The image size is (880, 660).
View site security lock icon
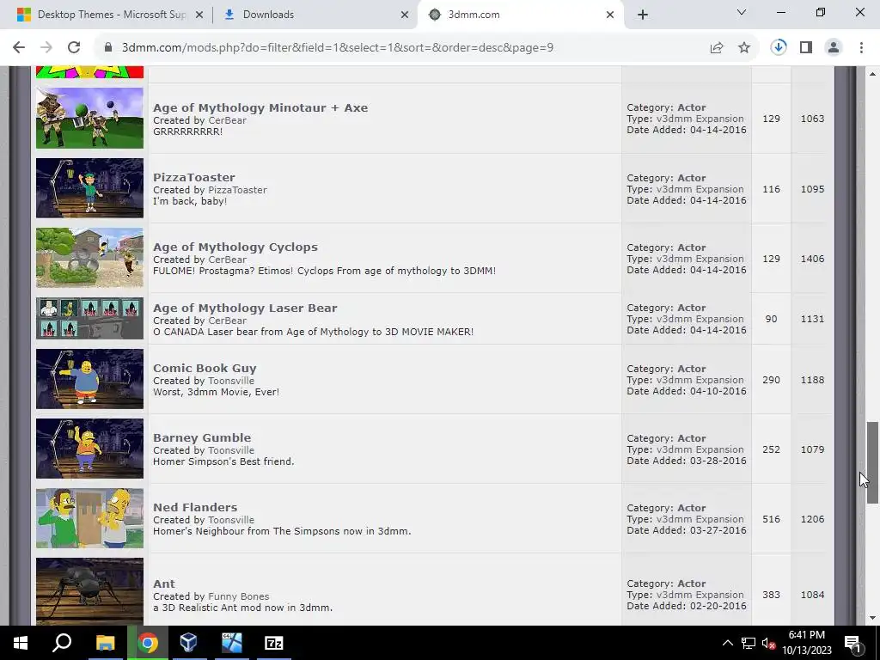(x=108, y=48)
